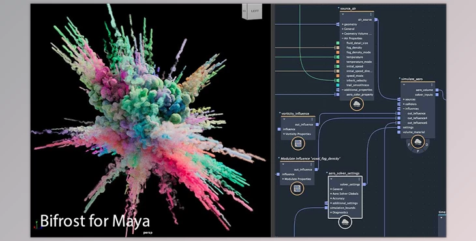Click the temperature_mode orange input port
The height and width of the screenshot is (241, 476).
[338, 61]
